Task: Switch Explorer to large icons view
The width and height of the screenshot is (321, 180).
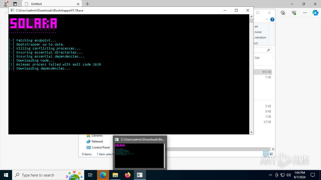Action: (271, 154)
